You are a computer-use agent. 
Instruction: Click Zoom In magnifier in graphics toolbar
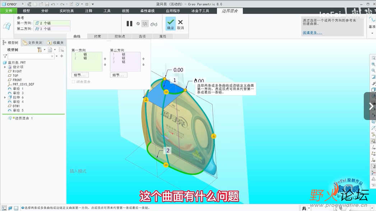[x=373, y=64]
